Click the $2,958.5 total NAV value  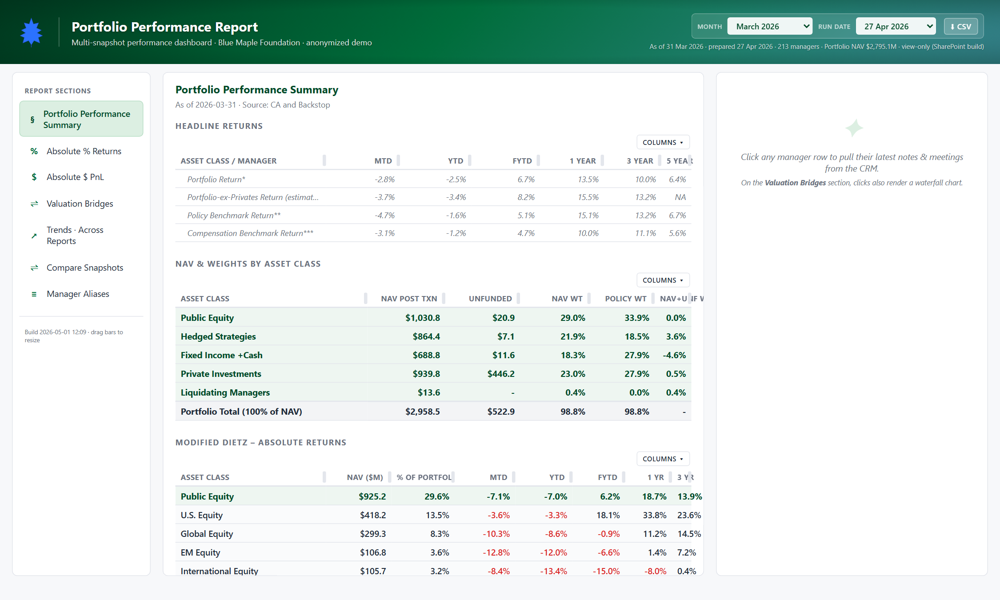pos(422,411)
